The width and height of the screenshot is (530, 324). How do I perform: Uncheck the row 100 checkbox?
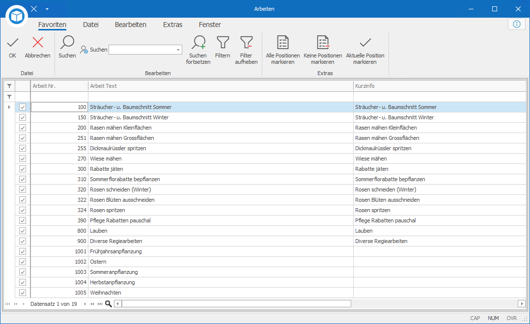[23, 107]
